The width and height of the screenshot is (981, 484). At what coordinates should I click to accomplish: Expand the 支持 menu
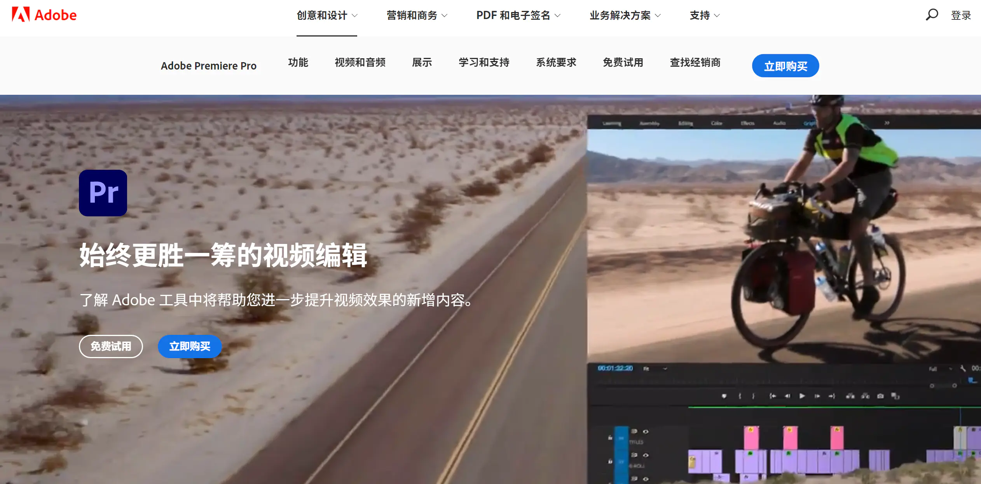(705, 15)
